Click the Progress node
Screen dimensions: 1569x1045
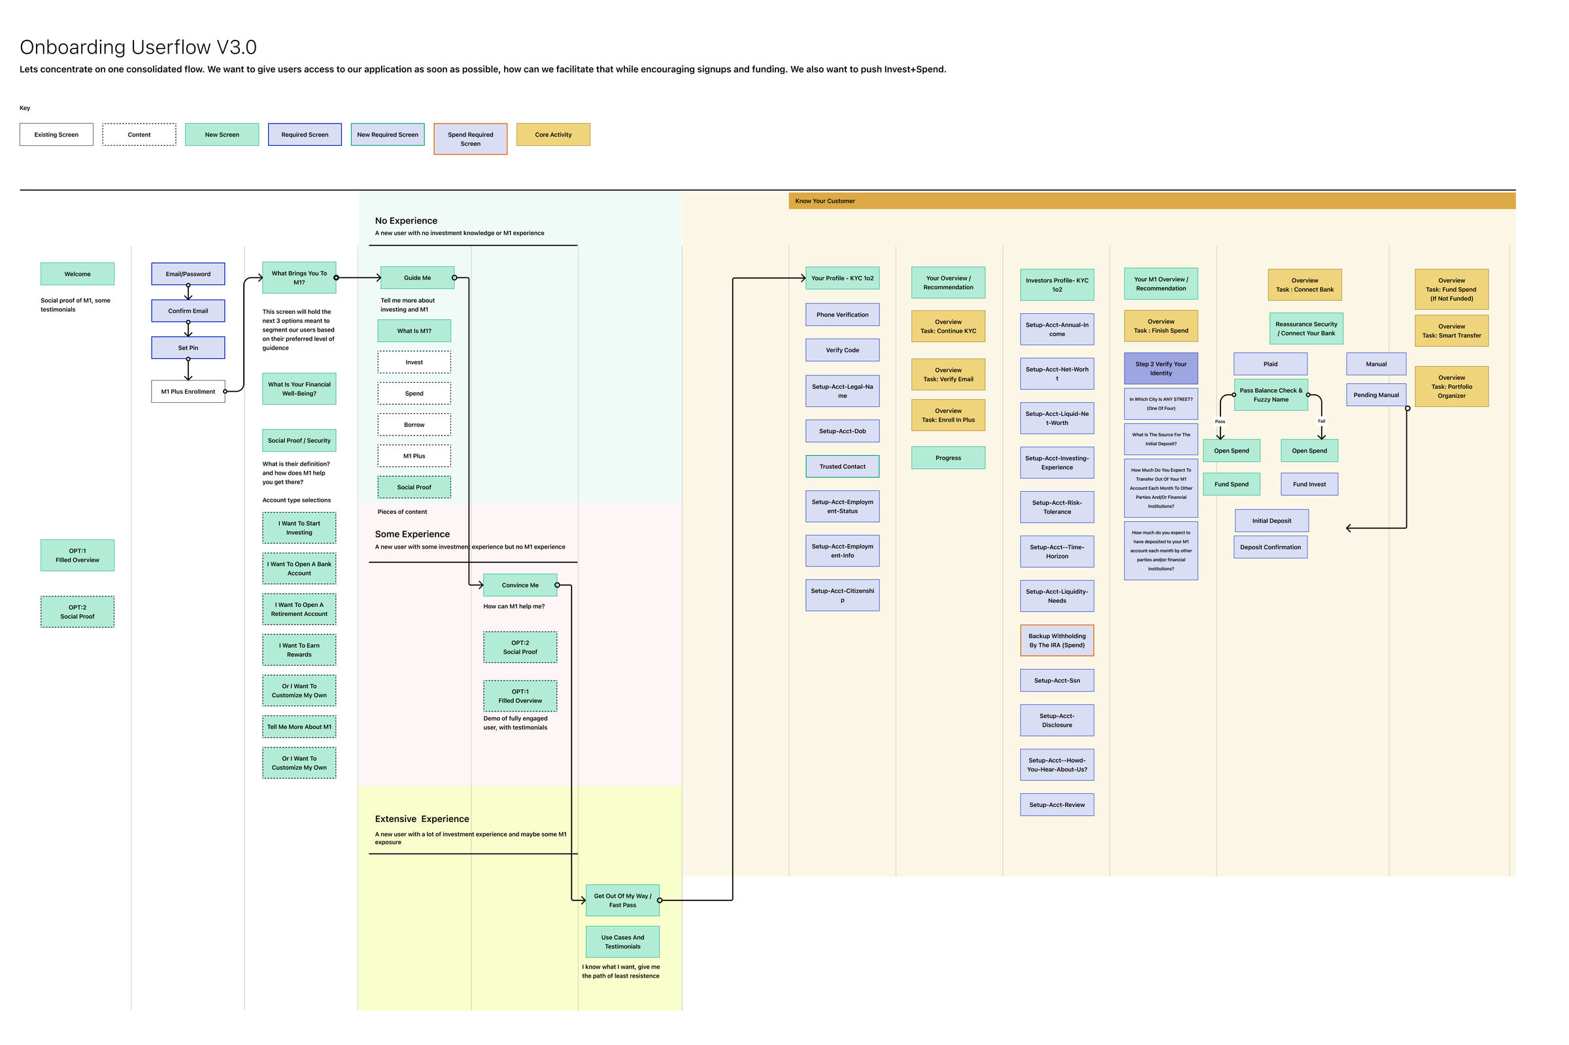(x=948, y=458)
